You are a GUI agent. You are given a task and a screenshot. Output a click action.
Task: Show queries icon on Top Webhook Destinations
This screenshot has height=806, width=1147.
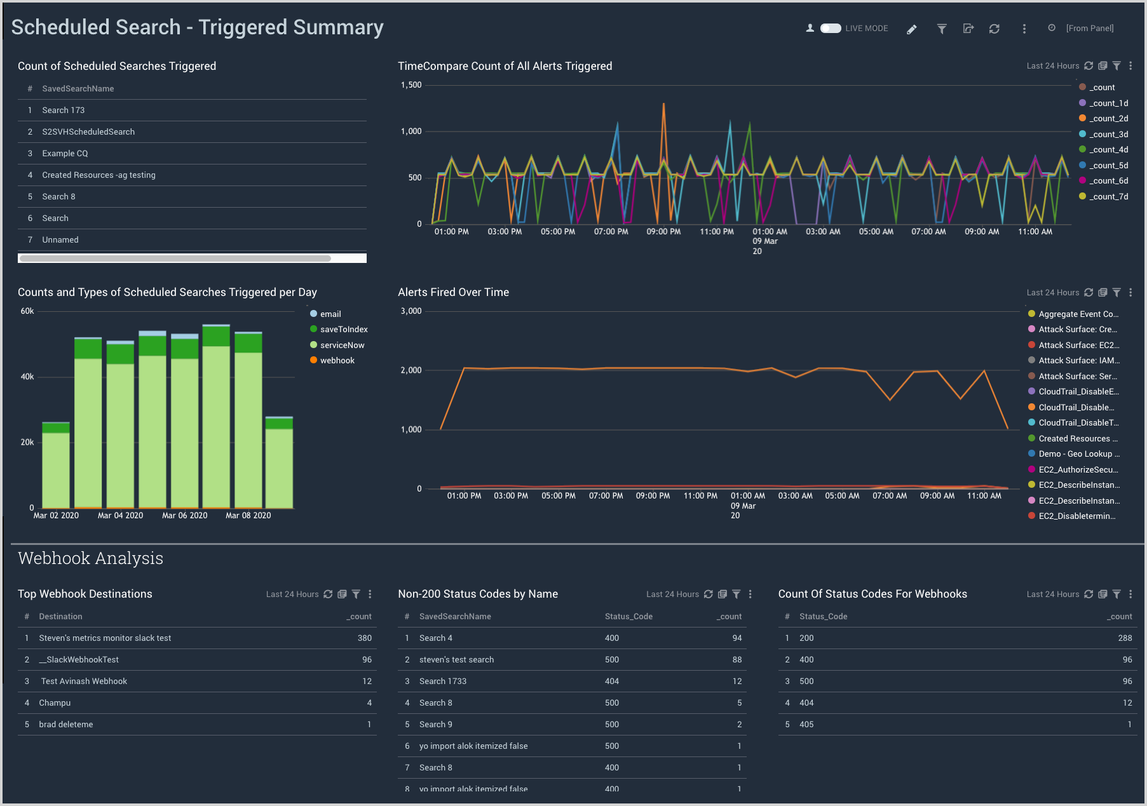pyautogui.click(x=342, y=594)
